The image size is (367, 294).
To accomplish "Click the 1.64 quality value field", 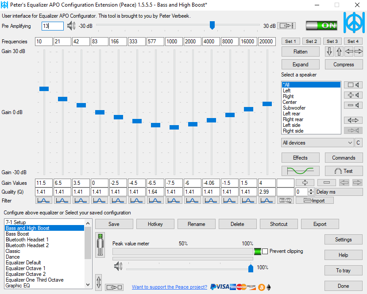I will point(155,192).
